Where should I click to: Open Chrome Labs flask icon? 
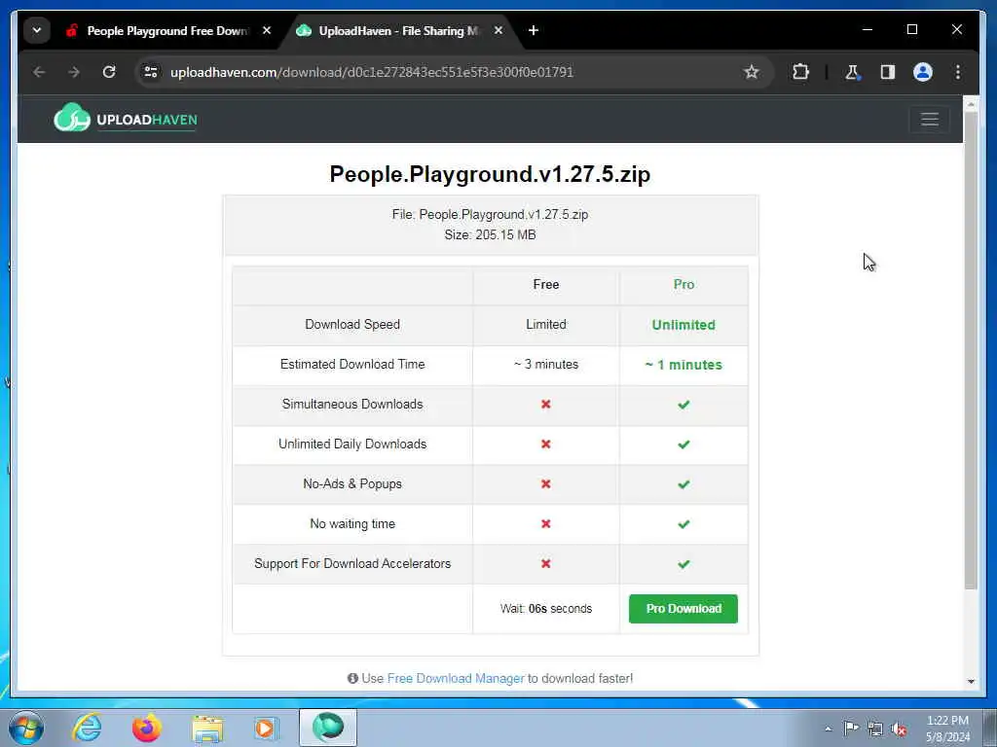pyautogui.click(x=852, y=72)
